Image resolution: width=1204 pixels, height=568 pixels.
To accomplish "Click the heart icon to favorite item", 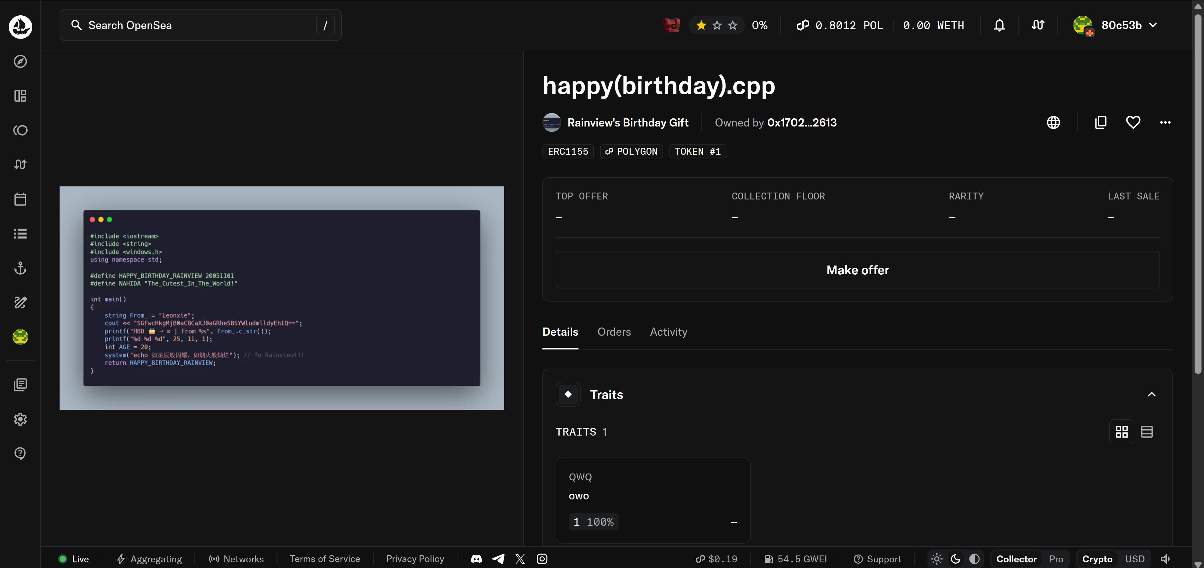I will [x=1133, y=122].
